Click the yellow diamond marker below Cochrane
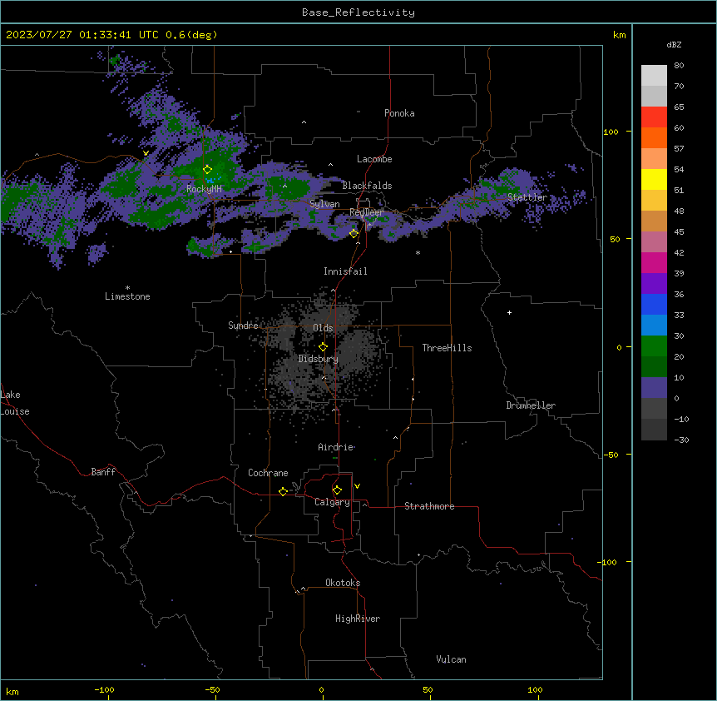717x701 pixels. coord(283,491)
